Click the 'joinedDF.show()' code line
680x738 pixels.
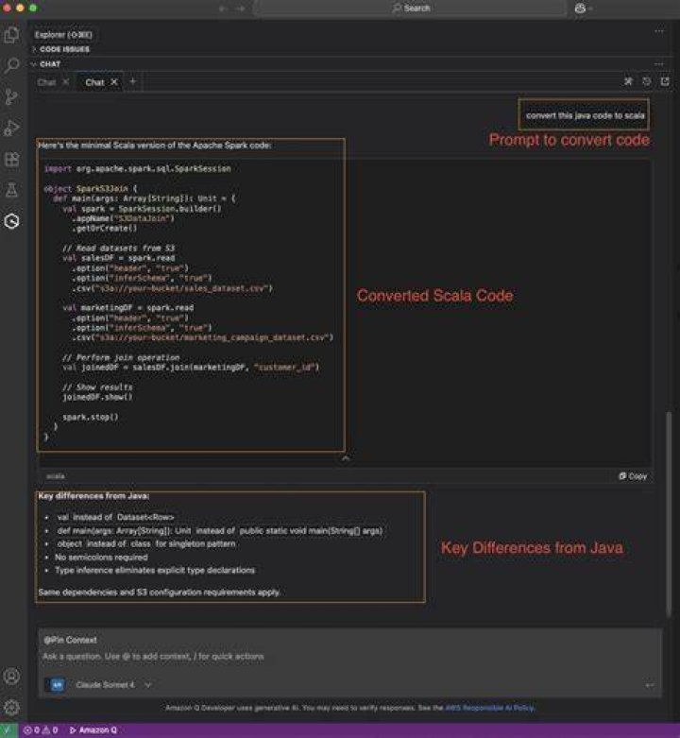97,397
